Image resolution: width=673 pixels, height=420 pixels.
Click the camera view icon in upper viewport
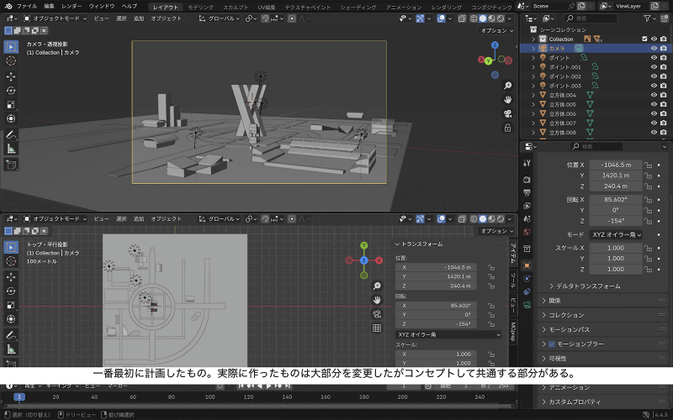click(x=508, y=114)
